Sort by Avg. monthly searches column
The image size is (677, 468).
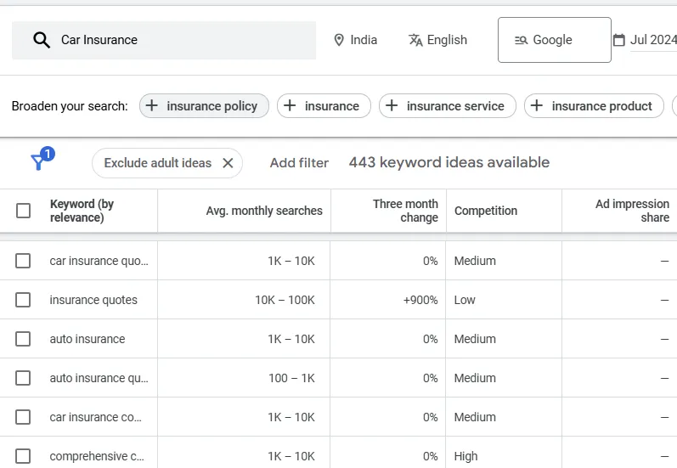pyautogui.click(x=264, y=211)
